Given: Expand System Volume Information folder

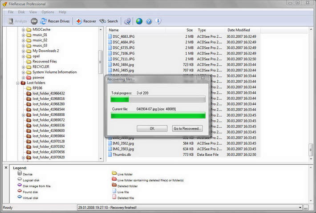Looking at the screenshot, I should 24,72.
